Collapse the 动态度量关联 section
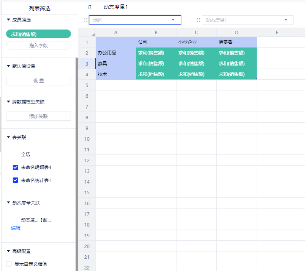The image size is (305, 271). pyautogui.click(x=8, y=203)
